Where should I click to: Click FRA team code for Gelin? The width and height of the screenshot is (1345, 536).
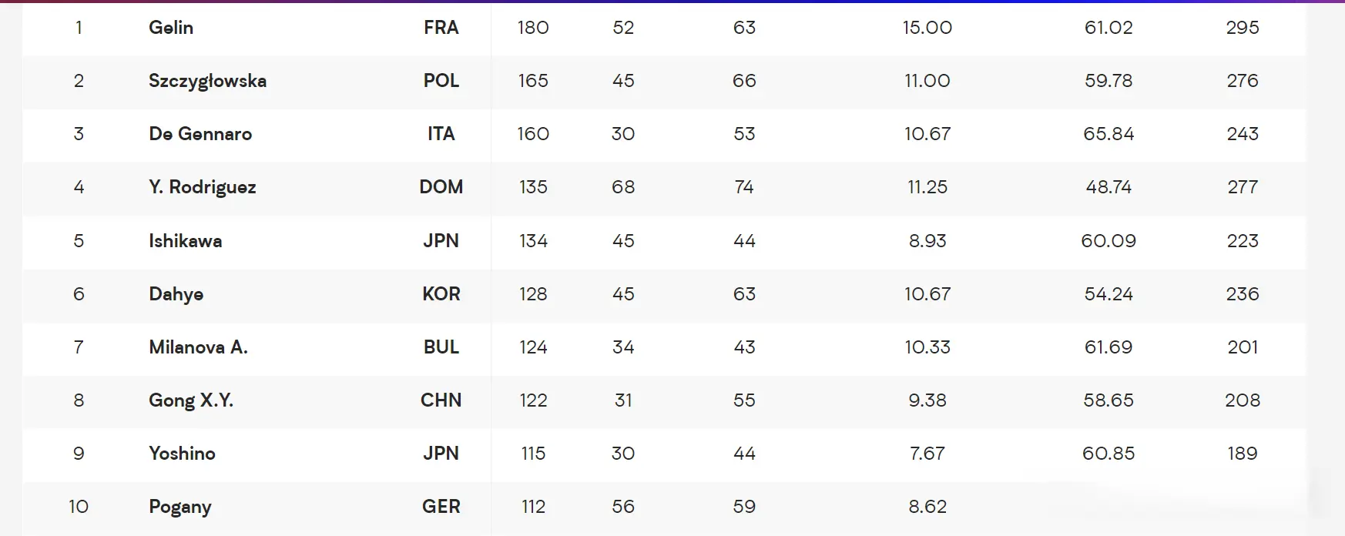[441, 28]
